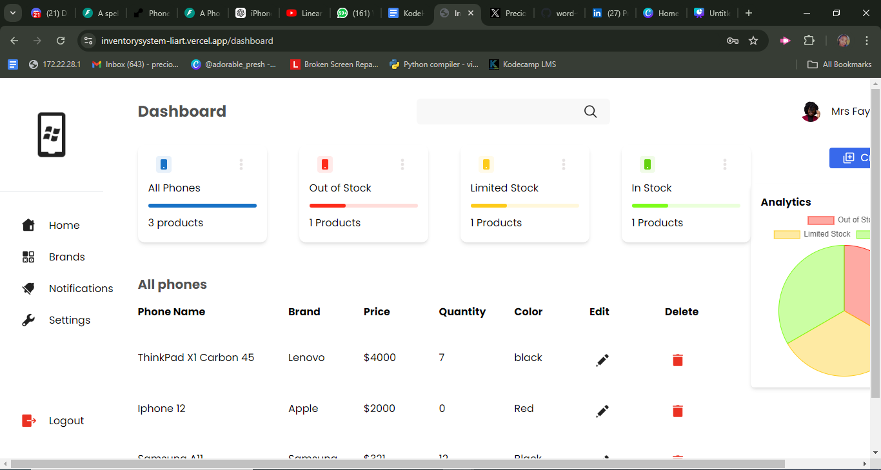Edit the ThinkPad X1 Carbon 45 row
Screen dimensions: 881x470
click(602, 360)
